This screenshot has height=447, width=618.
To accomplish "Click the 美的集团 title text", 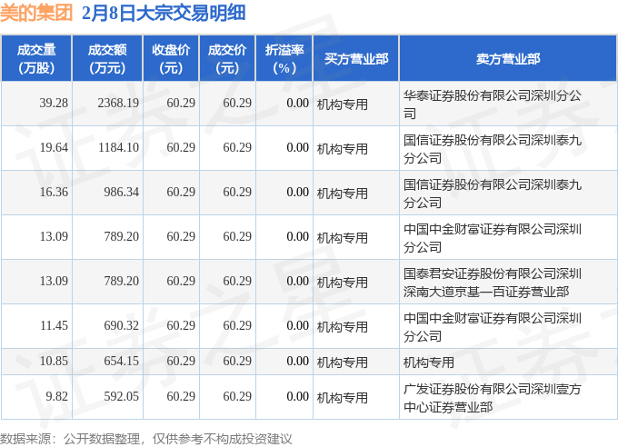I will coord(36,13).
